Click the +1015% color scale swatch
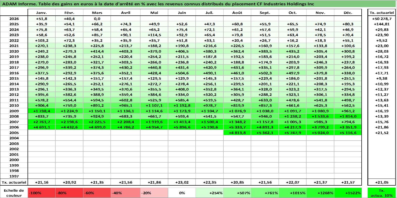This screenshot has height=198, width=397. [x=293, y=193]
